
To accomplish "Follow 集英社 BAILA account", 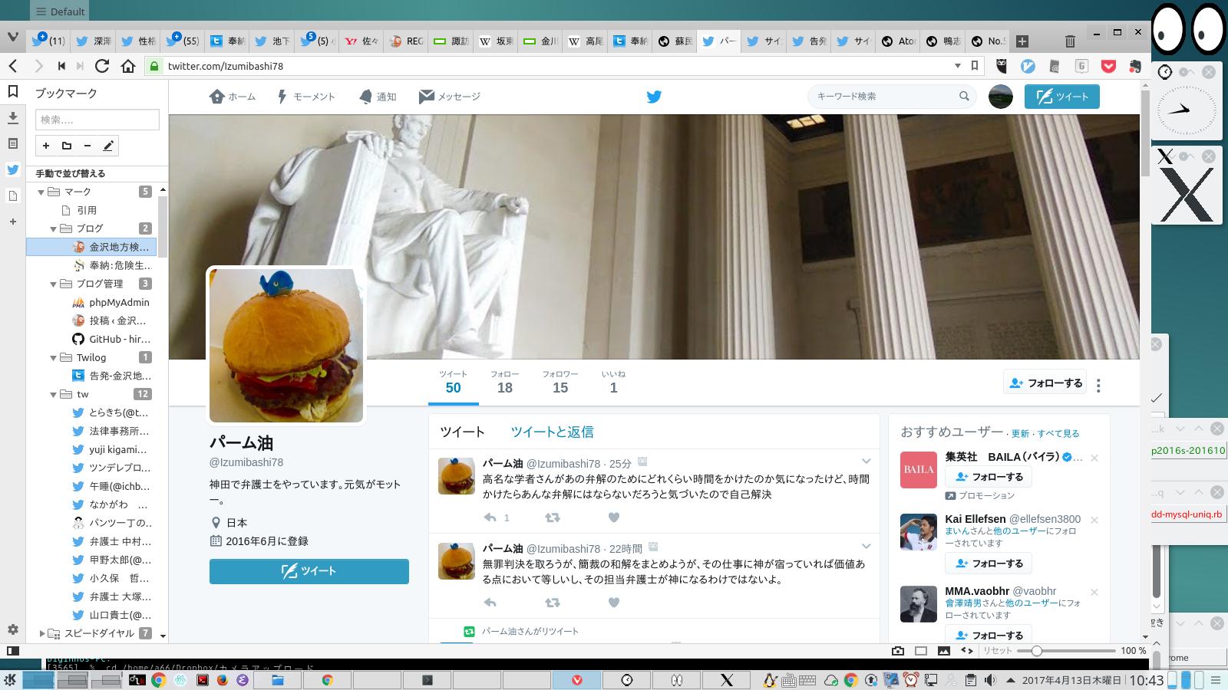I will click(989, 477).
